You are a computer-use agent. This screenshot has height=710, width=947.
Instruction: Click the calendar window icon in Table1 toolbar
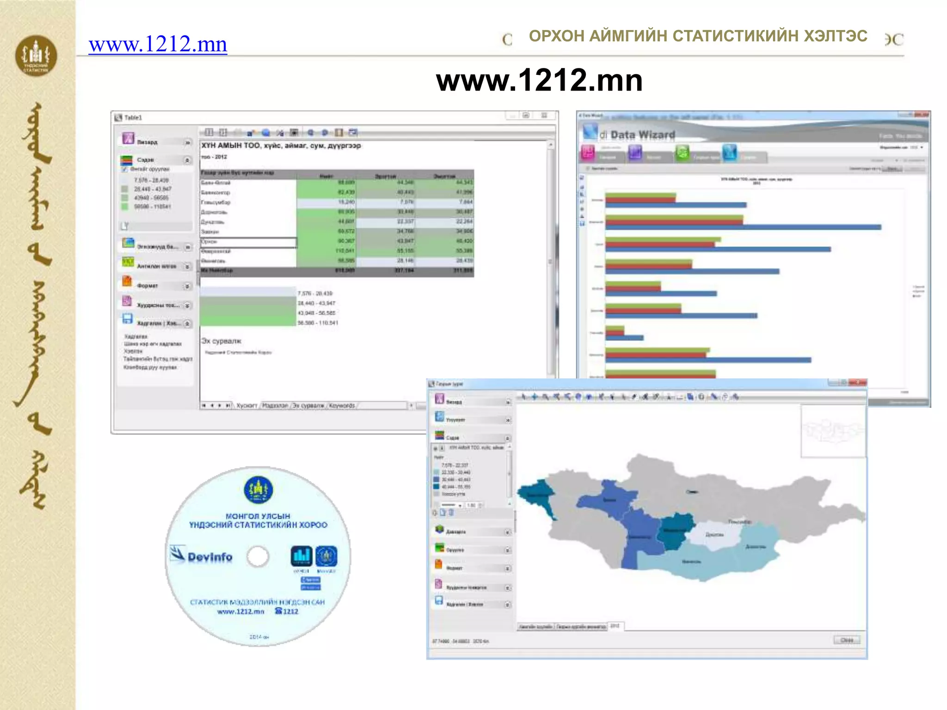point(353,133)
